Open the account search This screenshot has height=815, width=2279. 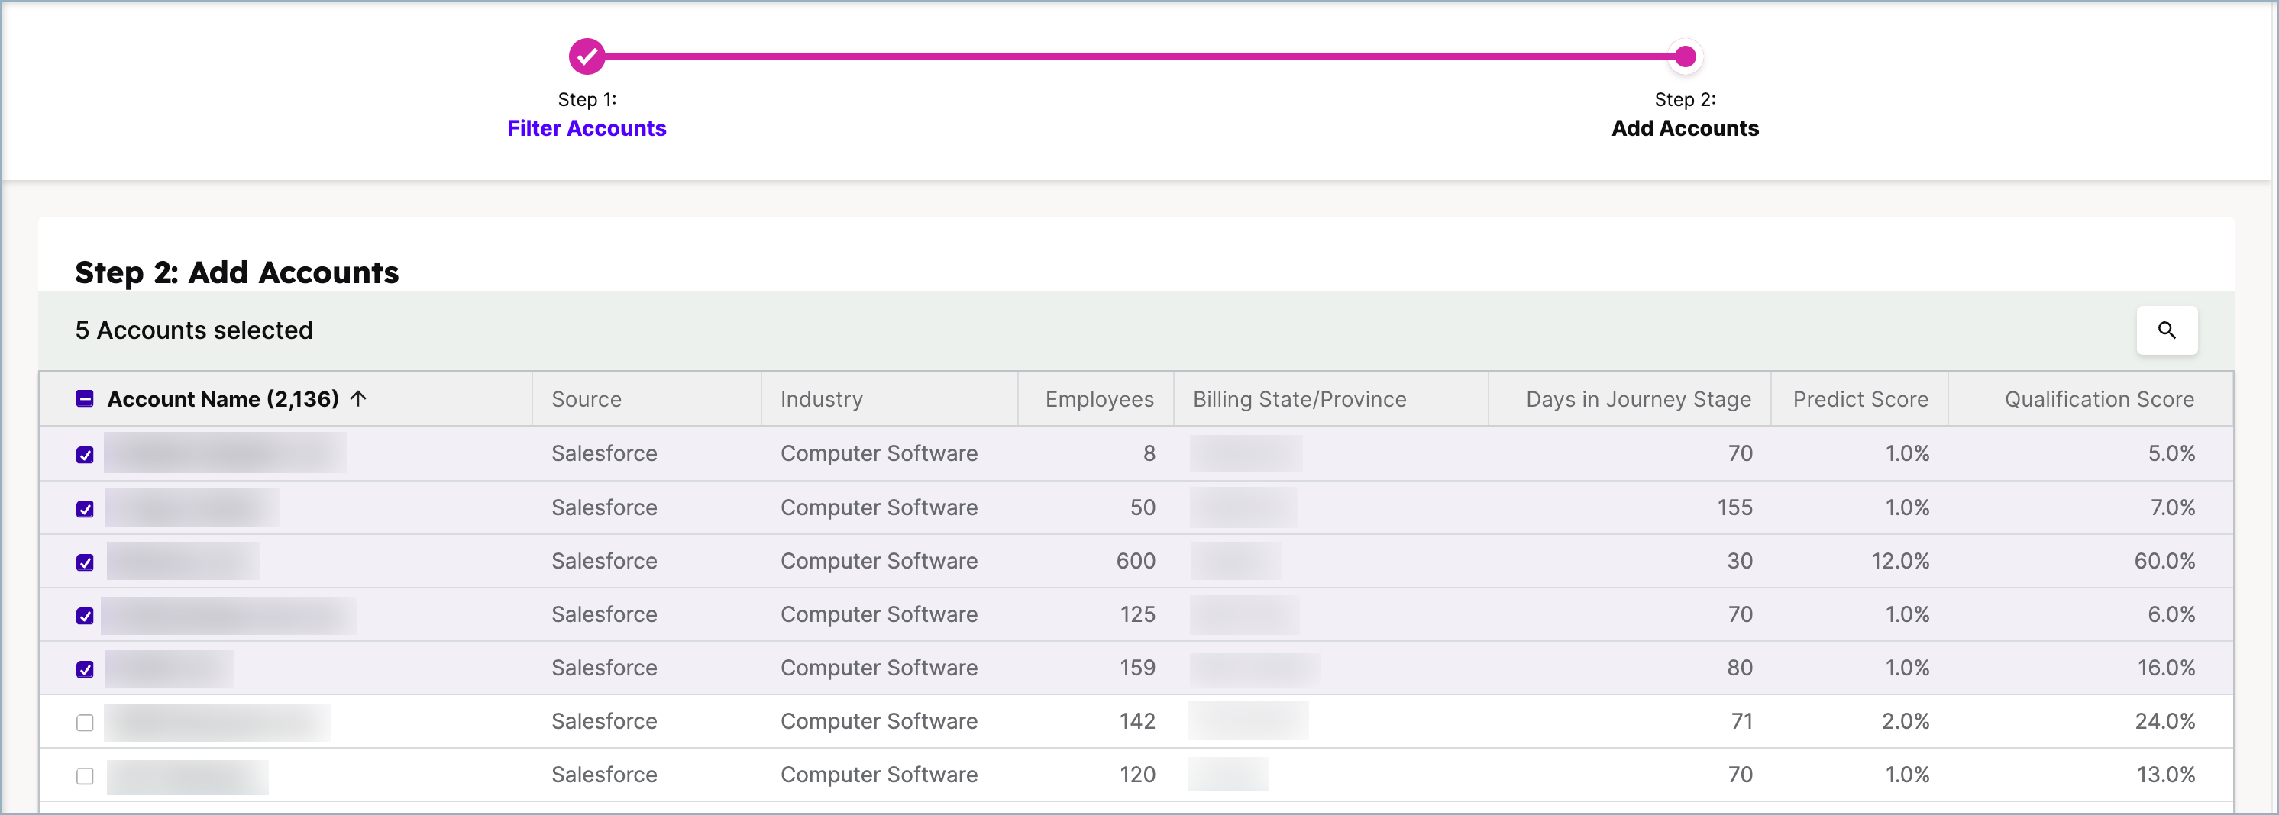2167,330
